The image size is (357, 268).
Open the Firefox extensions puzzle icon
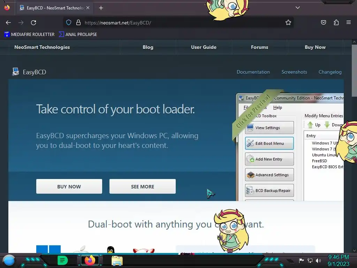click(x=336, y=22)
